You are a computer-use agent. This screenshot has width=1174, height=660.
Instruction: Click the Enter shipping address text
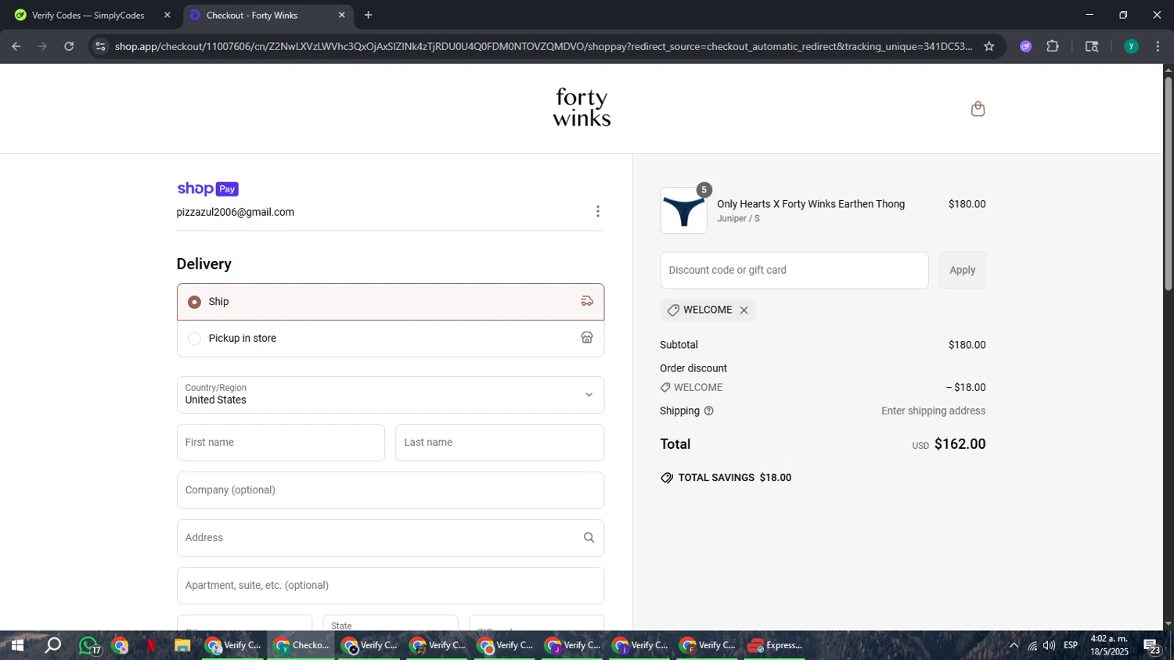933,411
